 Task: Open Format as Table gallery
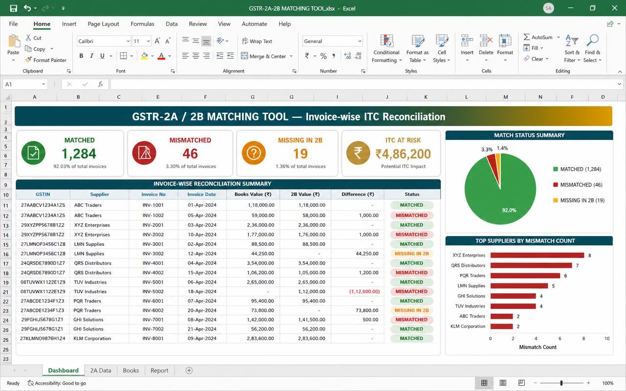[x=417, y=49]
